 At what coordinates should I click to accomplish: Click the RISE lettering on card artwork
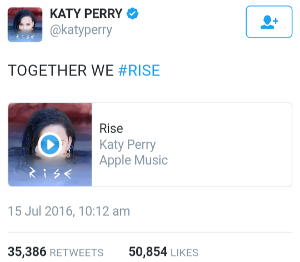(x=51, y=174)
